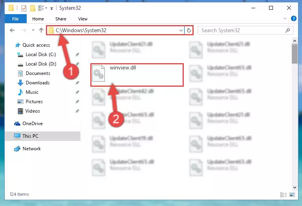Click the pin icon beside Downloads
The width and height of the screenshot is (302, 206).
(x=77, y=83)
